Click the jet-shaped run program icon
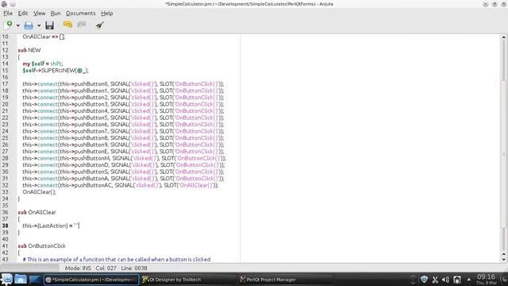This screenshot has height=286, width=508. click(x=99, y=25)
